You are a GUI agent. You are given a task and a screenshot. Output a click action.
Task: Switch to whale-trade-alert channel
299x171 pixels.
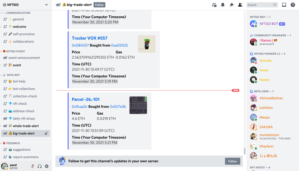[26, 126]
